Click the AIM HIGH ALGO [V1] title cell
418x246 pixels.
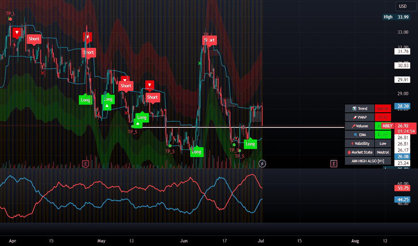tap(368, 161)
